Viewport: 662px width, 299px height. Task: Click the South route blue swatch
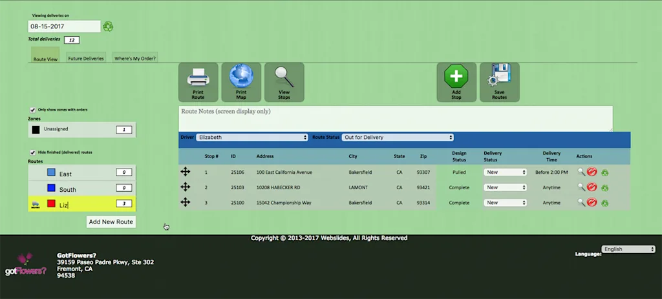pyautogui.click(x=51, y=188)
